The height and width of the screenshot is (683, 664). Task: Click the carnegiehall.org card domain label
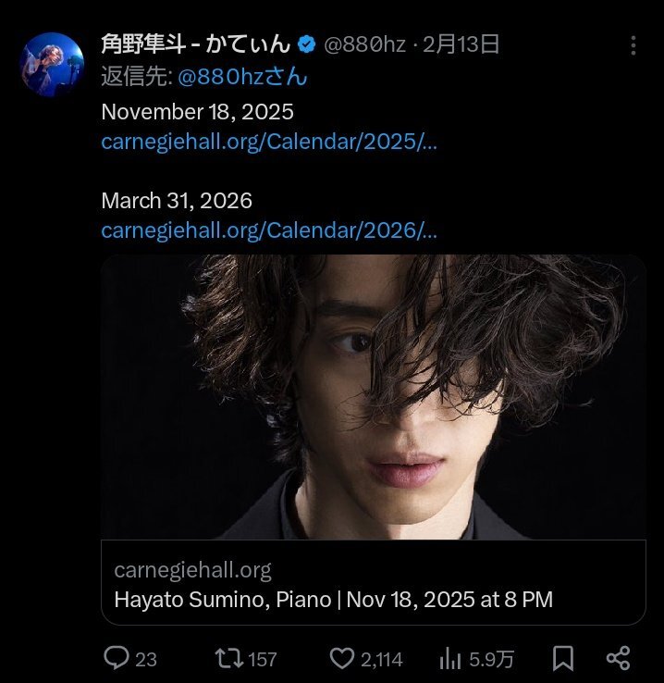[192, 570]
